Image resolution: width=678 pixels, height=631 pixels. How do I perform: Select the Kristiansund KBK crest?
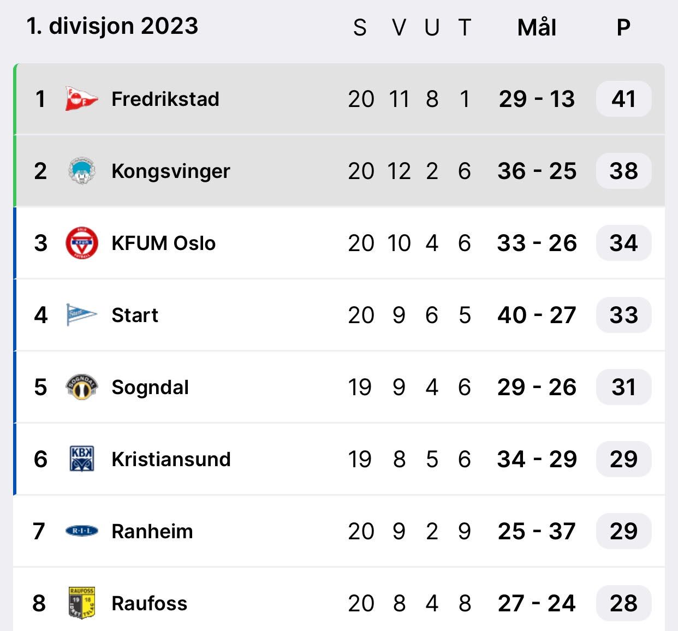[82, 459]
